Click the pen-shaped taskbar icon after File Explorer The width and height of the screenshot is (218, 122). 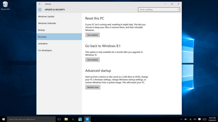coord(73,119)
